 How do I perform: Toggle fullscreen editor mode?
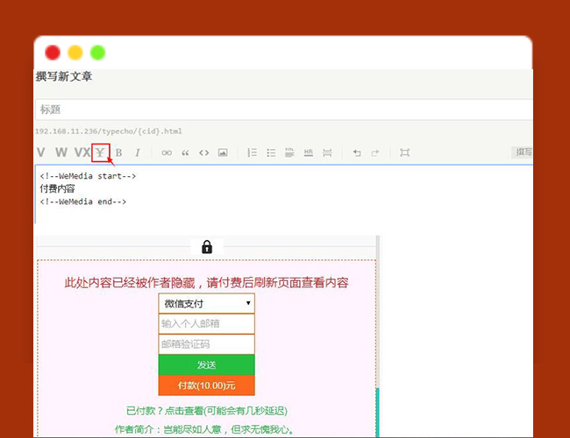click(404, 152)
